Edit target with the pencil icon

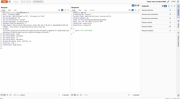pyautogui.click(x=168, y=2)
